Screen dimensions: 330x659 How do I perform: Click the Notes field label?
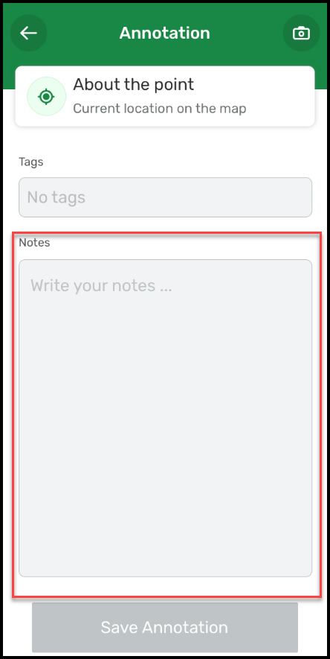click(x=34, y=243)
